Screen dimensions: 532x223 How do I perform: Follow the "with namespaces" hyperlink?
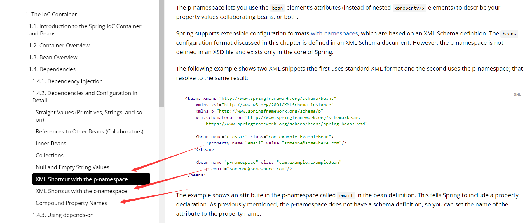tap(334, 33)
